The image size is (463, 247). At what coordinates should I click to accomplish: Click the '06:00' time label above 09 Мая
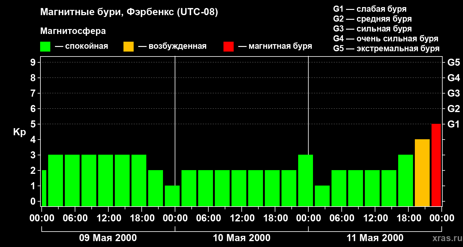coord(75,218)
